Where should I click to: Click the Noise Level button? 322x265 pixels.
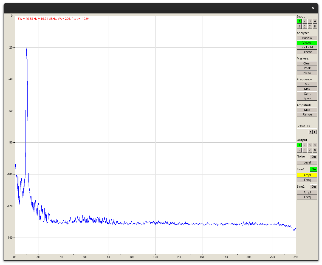coord(307,162)
